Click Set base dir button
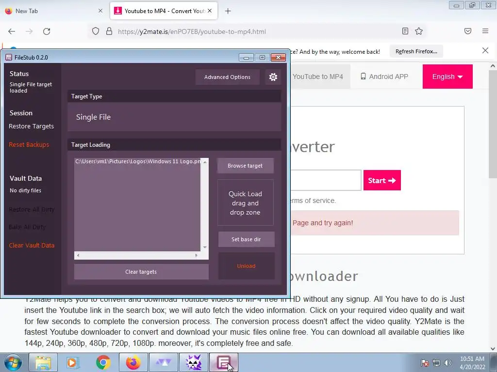The image size is (497, 372). [x=246, y=239]
